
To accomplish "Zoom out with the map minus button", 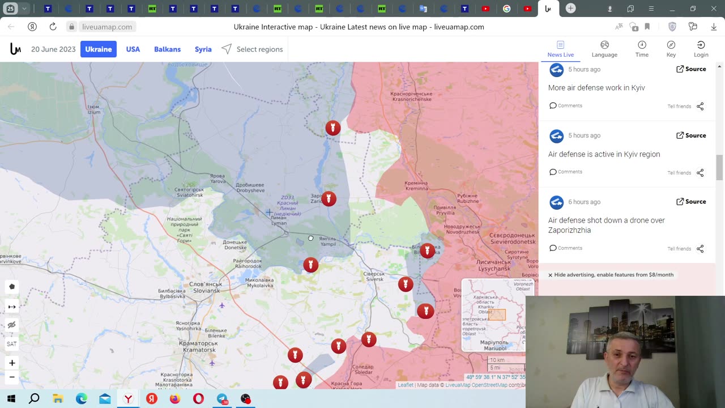I will (x=12, y=377).
